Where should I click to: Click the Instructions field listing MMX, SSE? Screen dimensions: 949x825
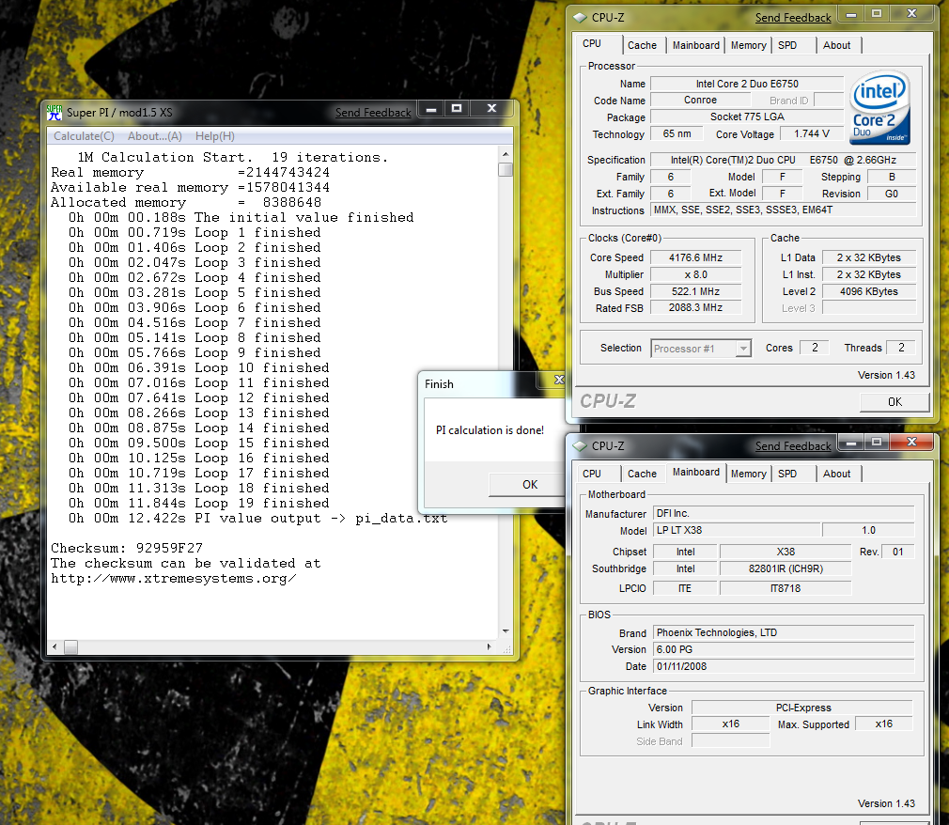point(784,210)
